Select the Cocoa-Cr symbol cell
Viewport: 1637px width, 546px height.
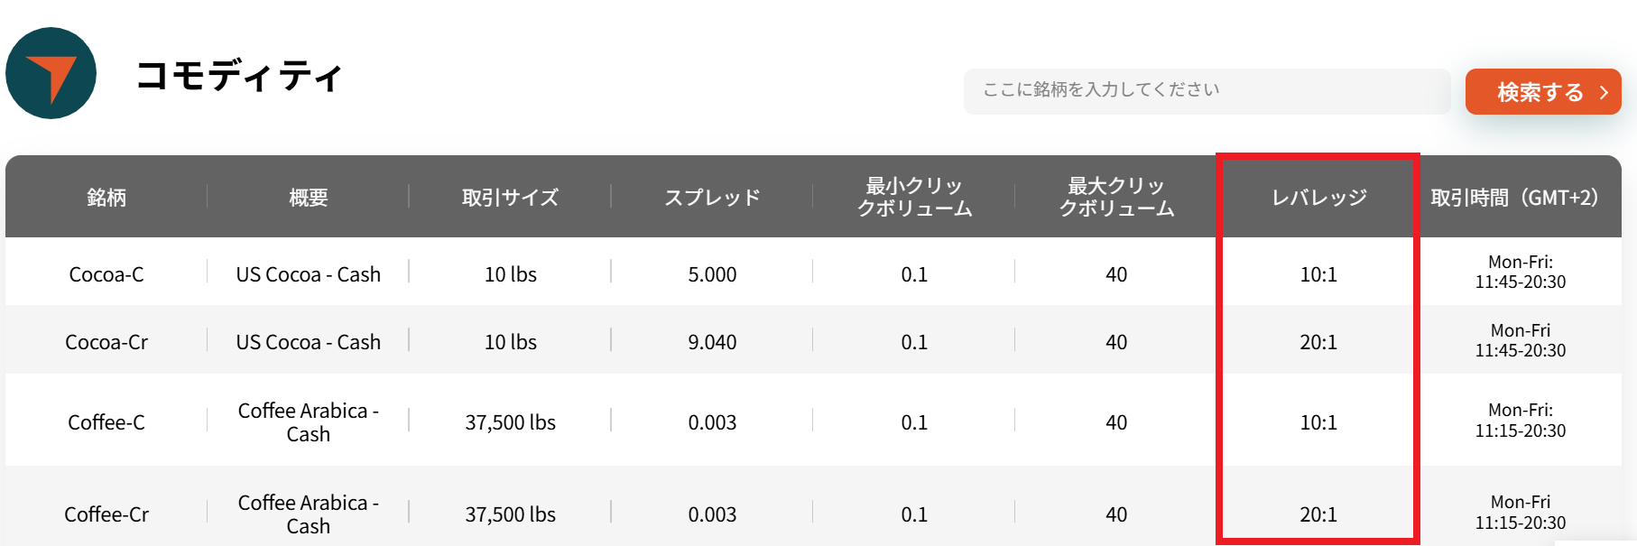pos(106,342)
